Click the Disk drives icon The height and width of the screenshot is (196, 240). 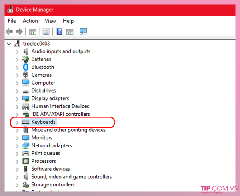[x=26, y=92]
